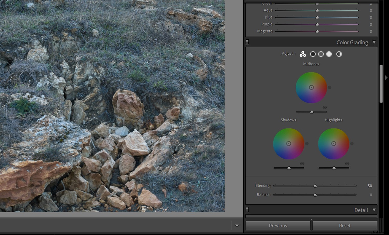Screen dimensions: 389x235
Task: Click the down arrow below the image preview
Action: click(237, 225)
